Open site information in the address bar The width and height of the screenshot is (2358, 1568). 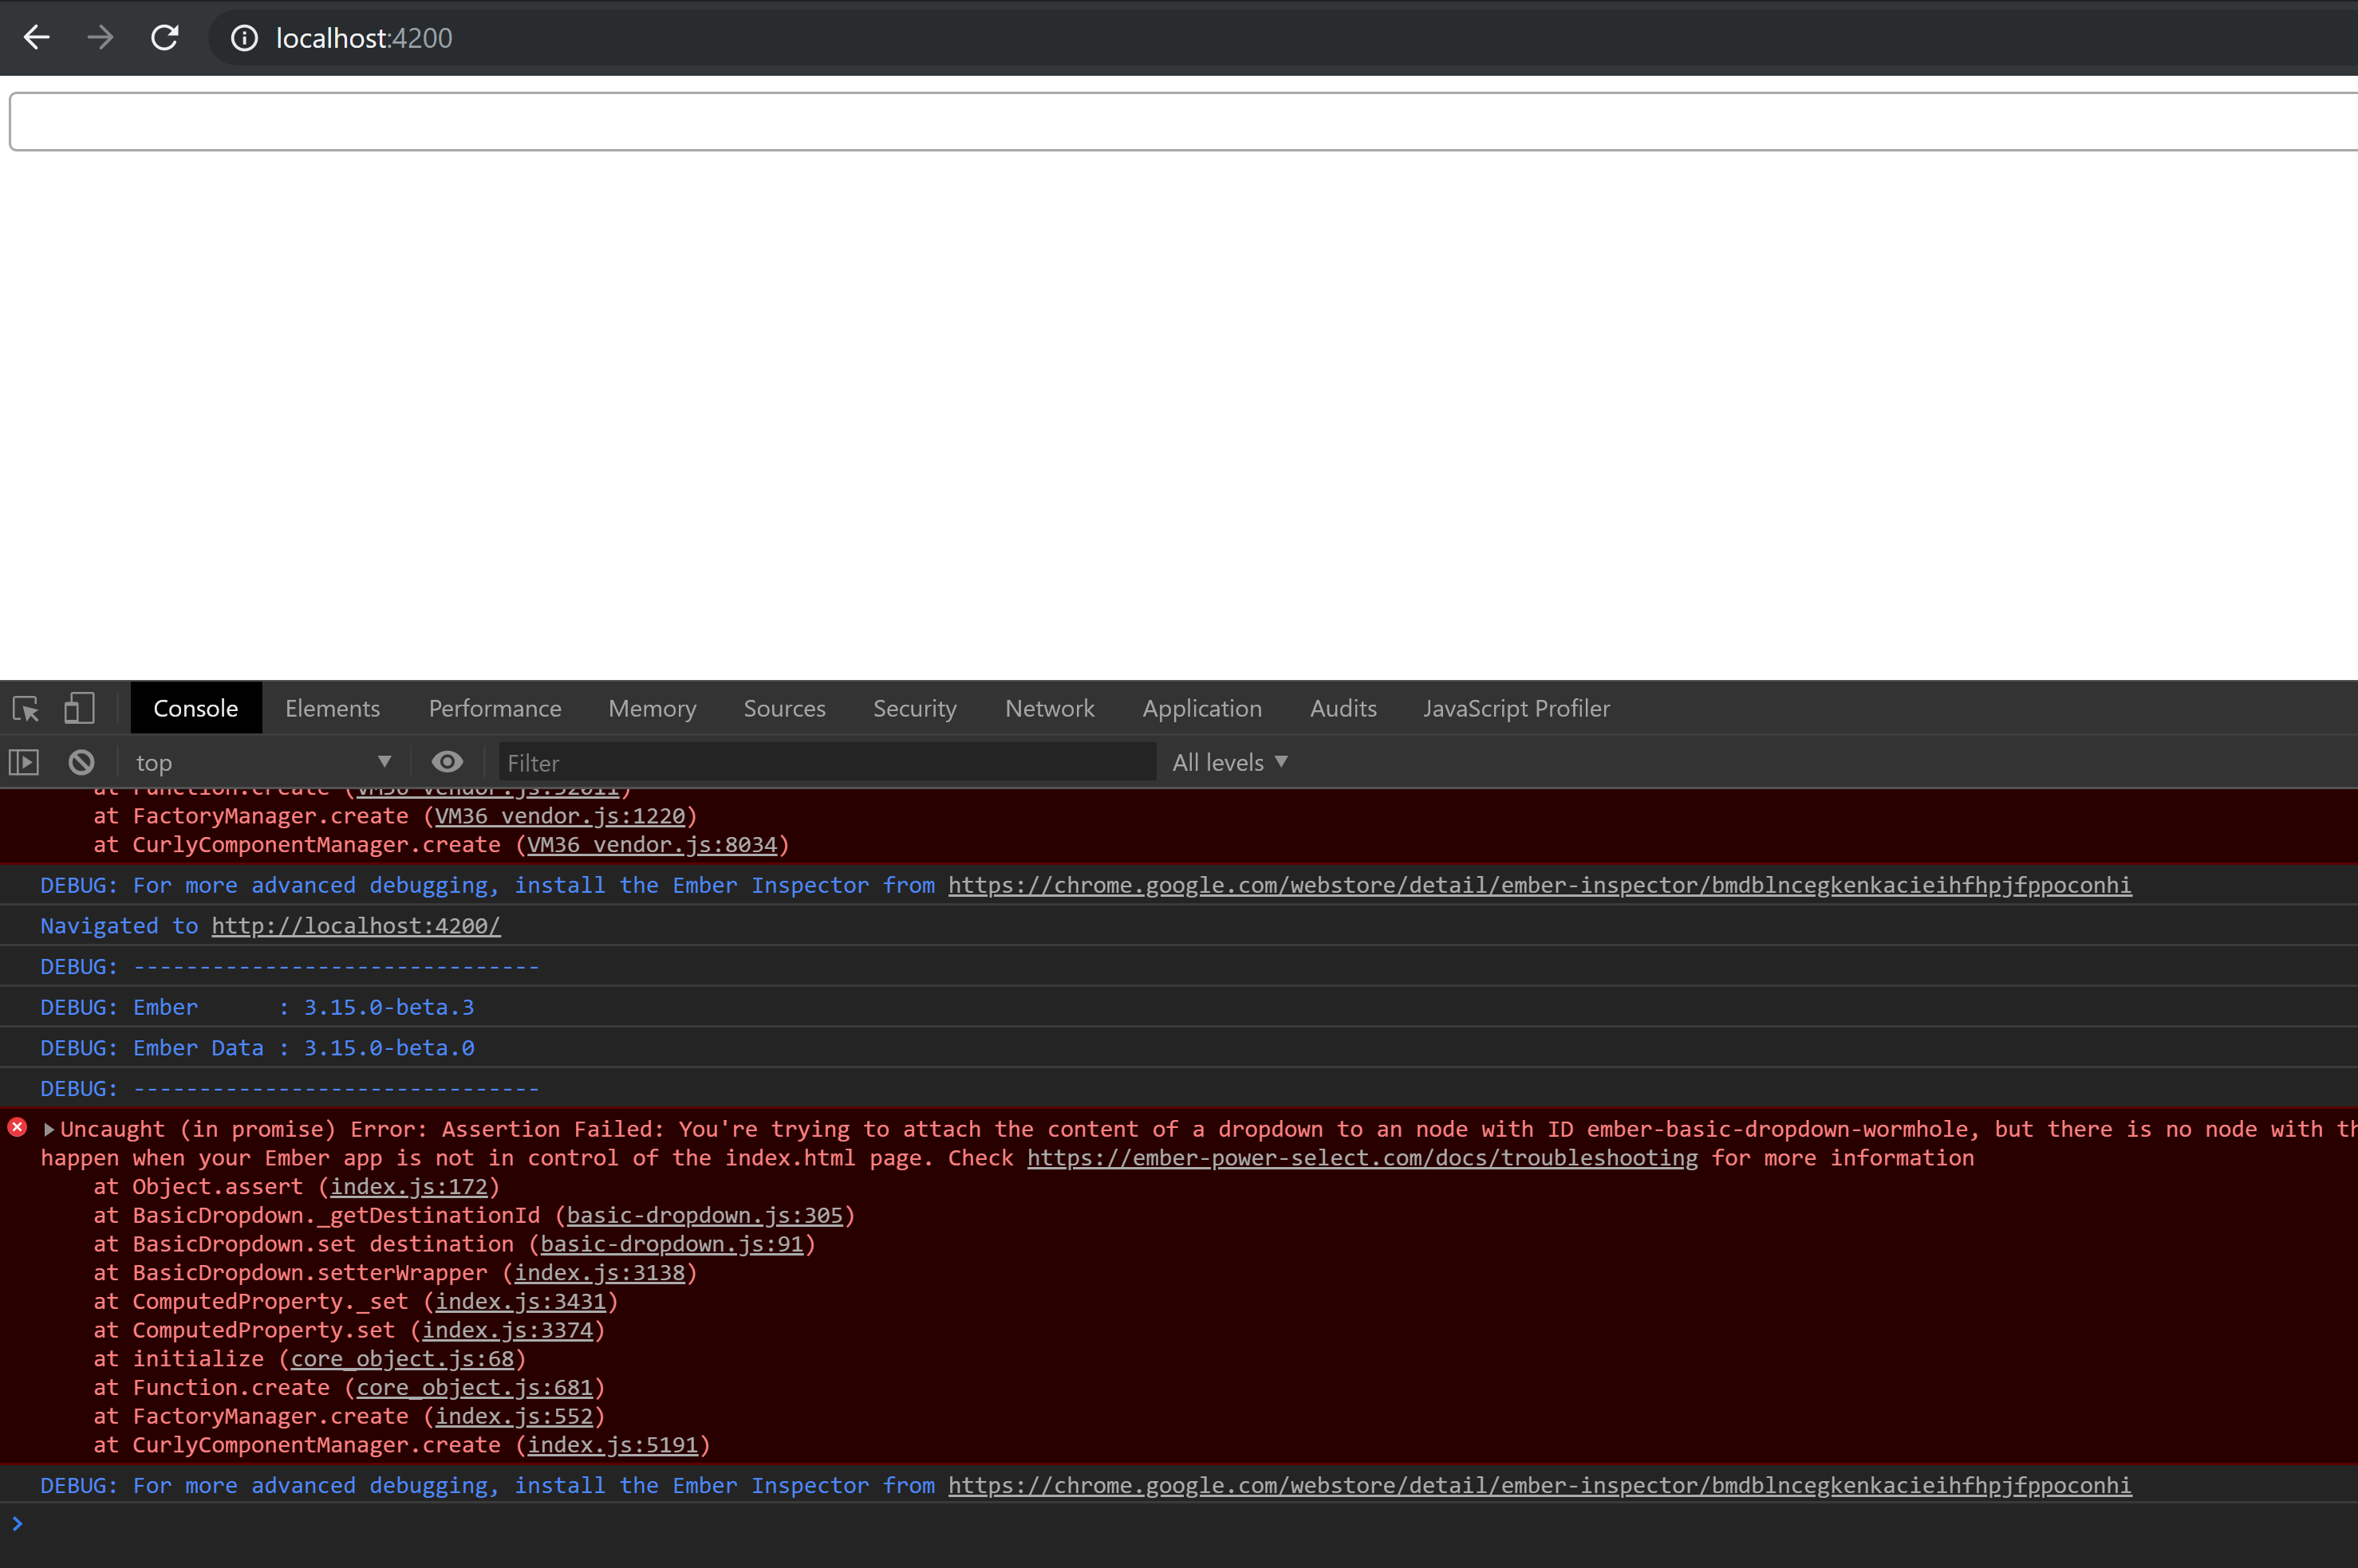click(244, 37)
